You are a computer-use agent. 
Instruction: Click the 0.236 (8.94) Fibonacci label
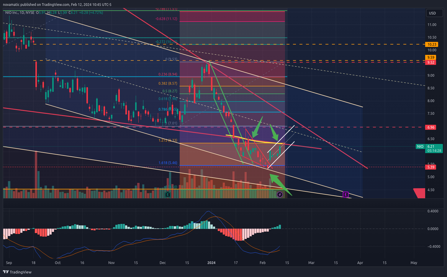[x=168, y=74]
